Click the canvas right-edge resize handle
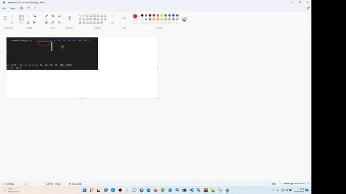Viewport: 346px width, 194px height. click(158, 68)
